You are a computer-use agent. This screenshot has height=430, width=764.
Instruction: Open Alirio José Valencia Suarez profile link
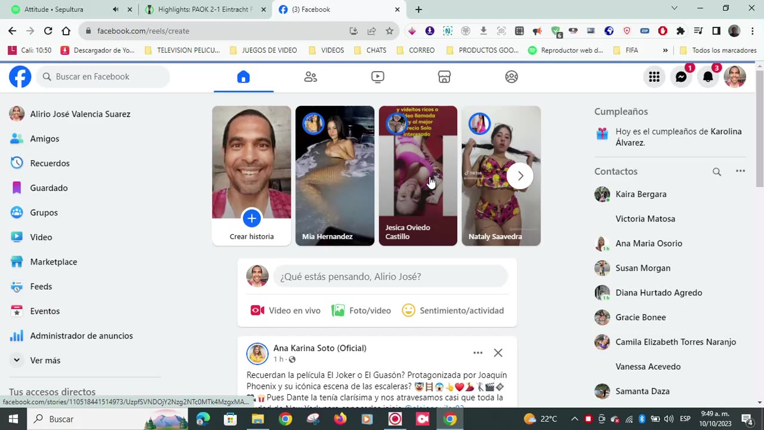(x=80, y=114)
